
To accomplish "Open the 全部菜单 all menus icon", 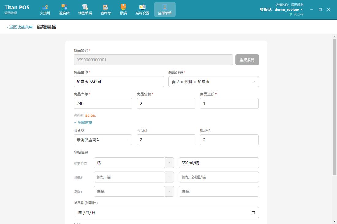I will click(x=165, y=10).
